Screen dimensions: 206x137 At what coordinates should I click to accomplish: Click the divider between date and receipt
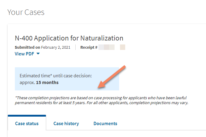tap(76, 47)
